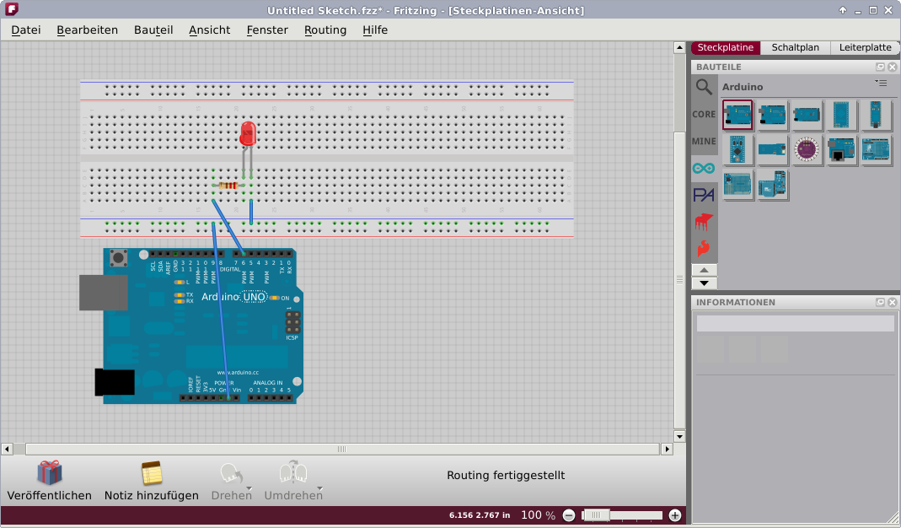Switch to the MINE parts bin
Screen dimensions: 901x528
pyautogui.click(x=704, y=142)
